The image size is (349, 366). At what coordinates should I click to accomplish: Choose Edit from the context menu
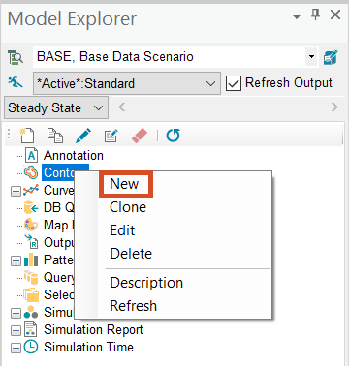(x=122, y=230)
